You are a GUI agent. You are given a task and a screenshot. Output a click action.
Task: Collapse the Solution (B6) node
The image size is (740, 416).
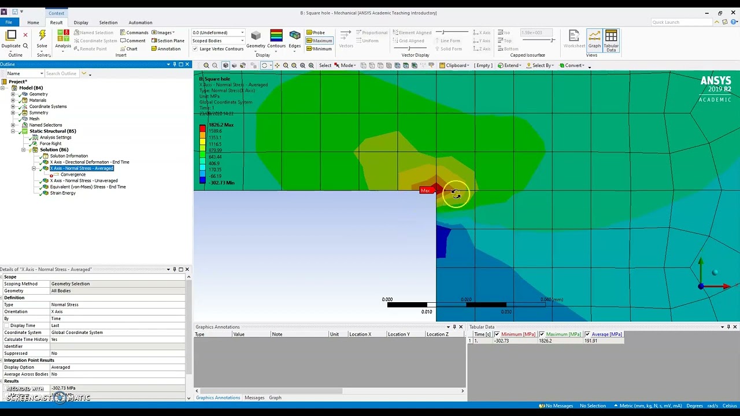[24, 150]
